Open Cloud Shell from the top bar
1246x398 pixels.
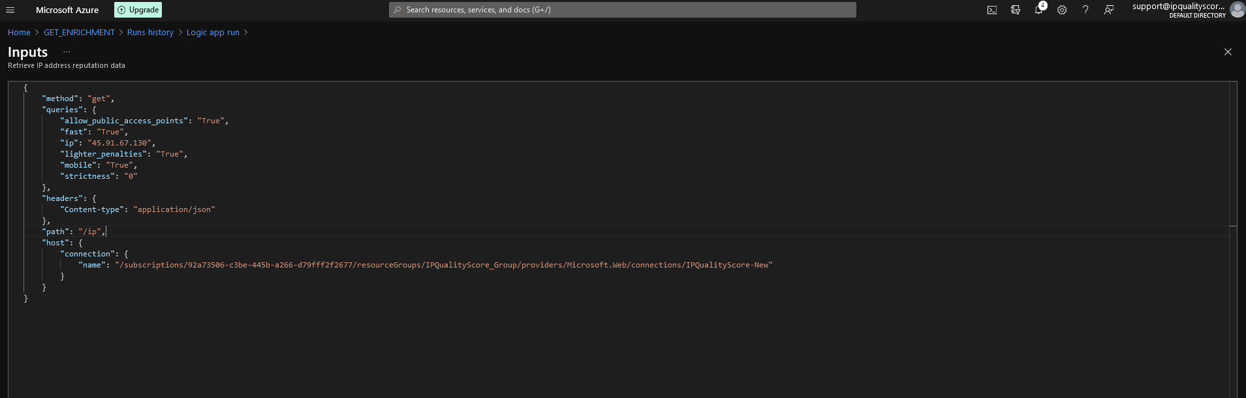point(992,10)
